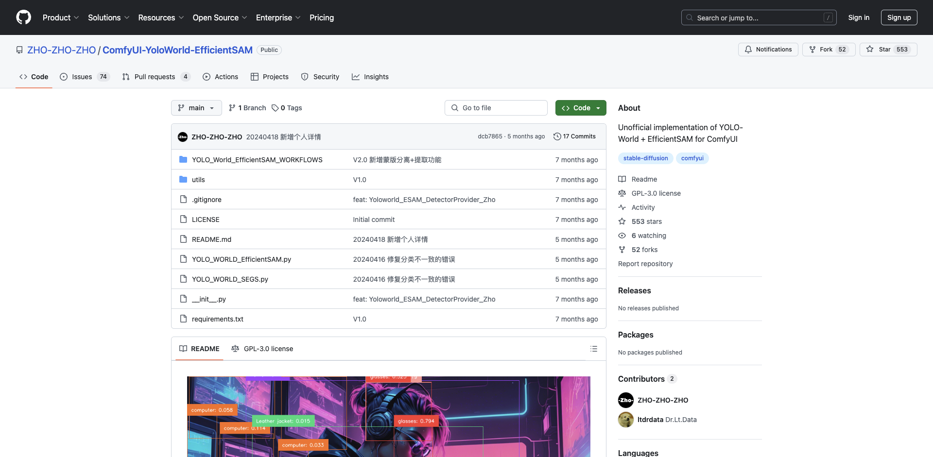933x457 pixels.
Task: Click the commits history clock icon
Action: 557,136
